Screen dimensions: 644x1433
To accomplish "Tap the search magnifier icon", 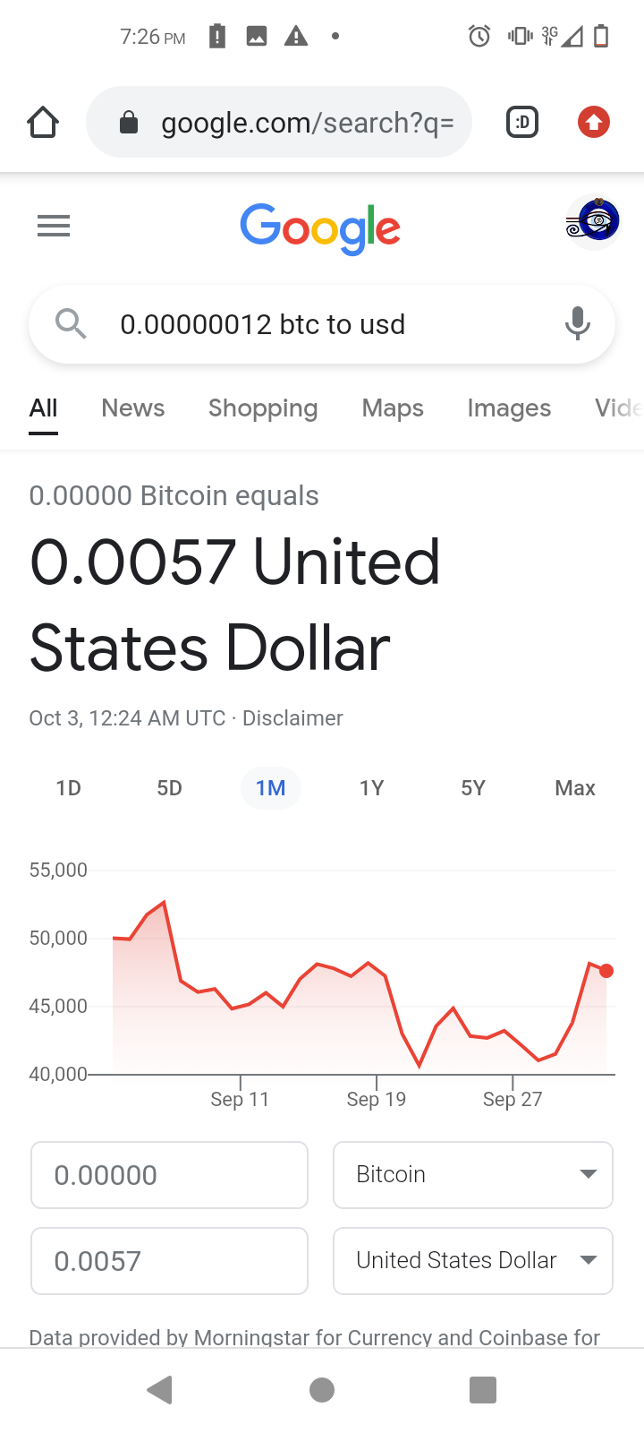I will click(x=71, y=323).
